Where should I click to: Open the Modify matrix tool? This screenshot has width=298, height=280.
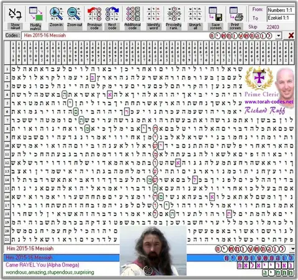pos(35,14)
